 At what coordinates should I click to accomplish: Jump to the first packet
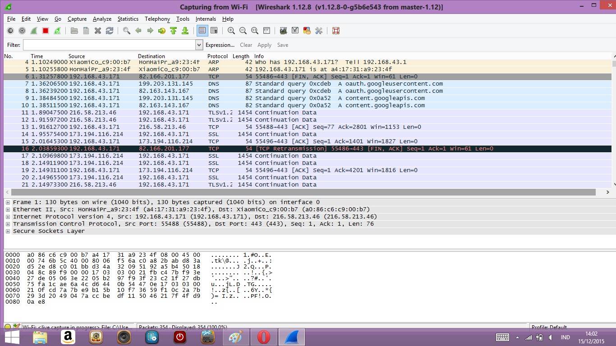pos(174,31)
